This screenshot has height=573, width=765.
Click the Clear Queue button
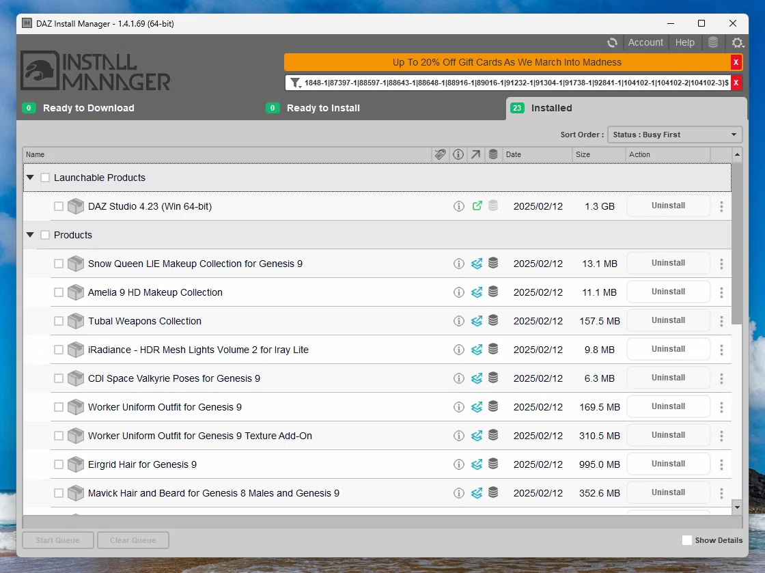133,540
